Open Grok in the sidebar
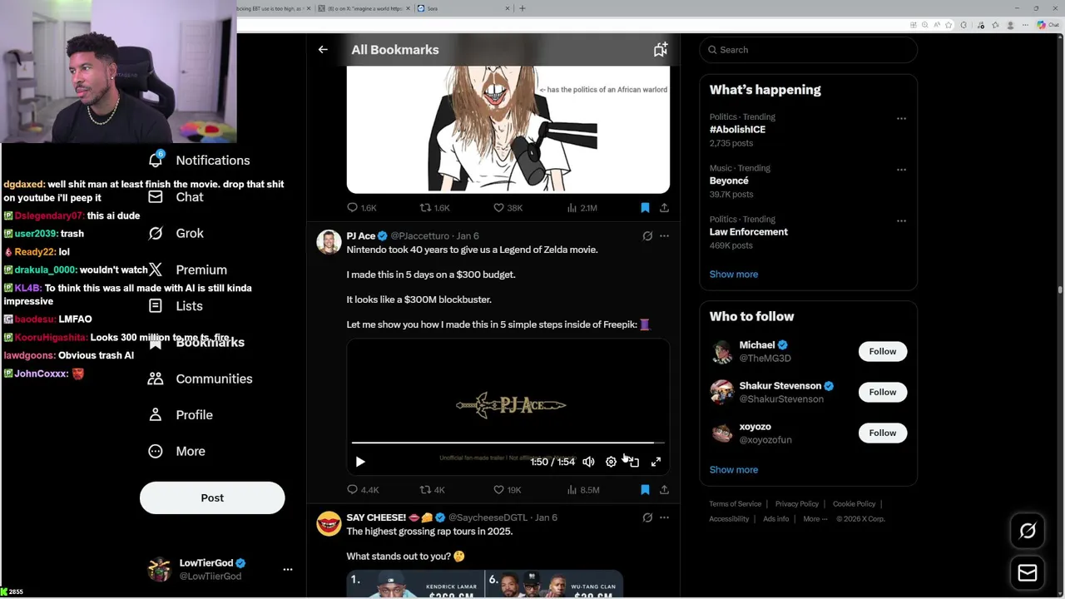The image size is (1065, 599). click(x=176, y=233)
